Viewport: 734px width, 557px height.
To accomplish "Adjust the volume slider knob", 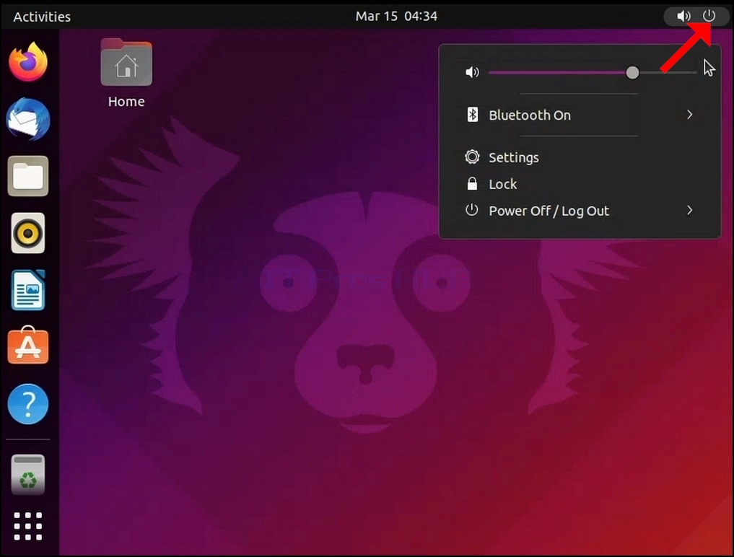I will click(x=632, y=73).
